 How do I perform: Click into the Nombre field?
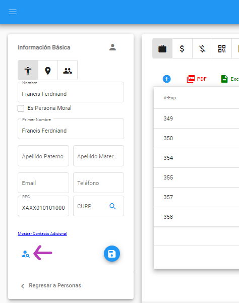coord(71,92)
